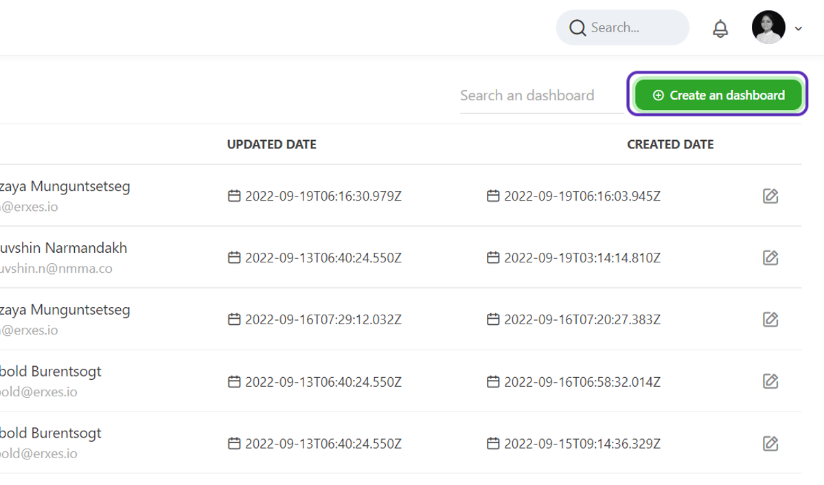Edit dashboard created 2022-09-19T03:14:14.810Z
The image size is (824, 485).
(x=770, y=258)
